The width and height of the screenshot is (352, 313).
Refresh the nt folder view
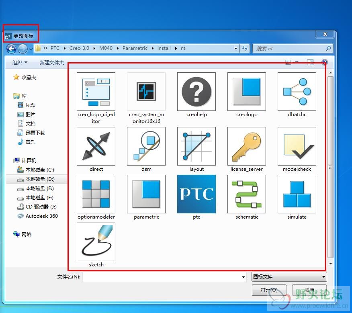[x=245, y=48]
